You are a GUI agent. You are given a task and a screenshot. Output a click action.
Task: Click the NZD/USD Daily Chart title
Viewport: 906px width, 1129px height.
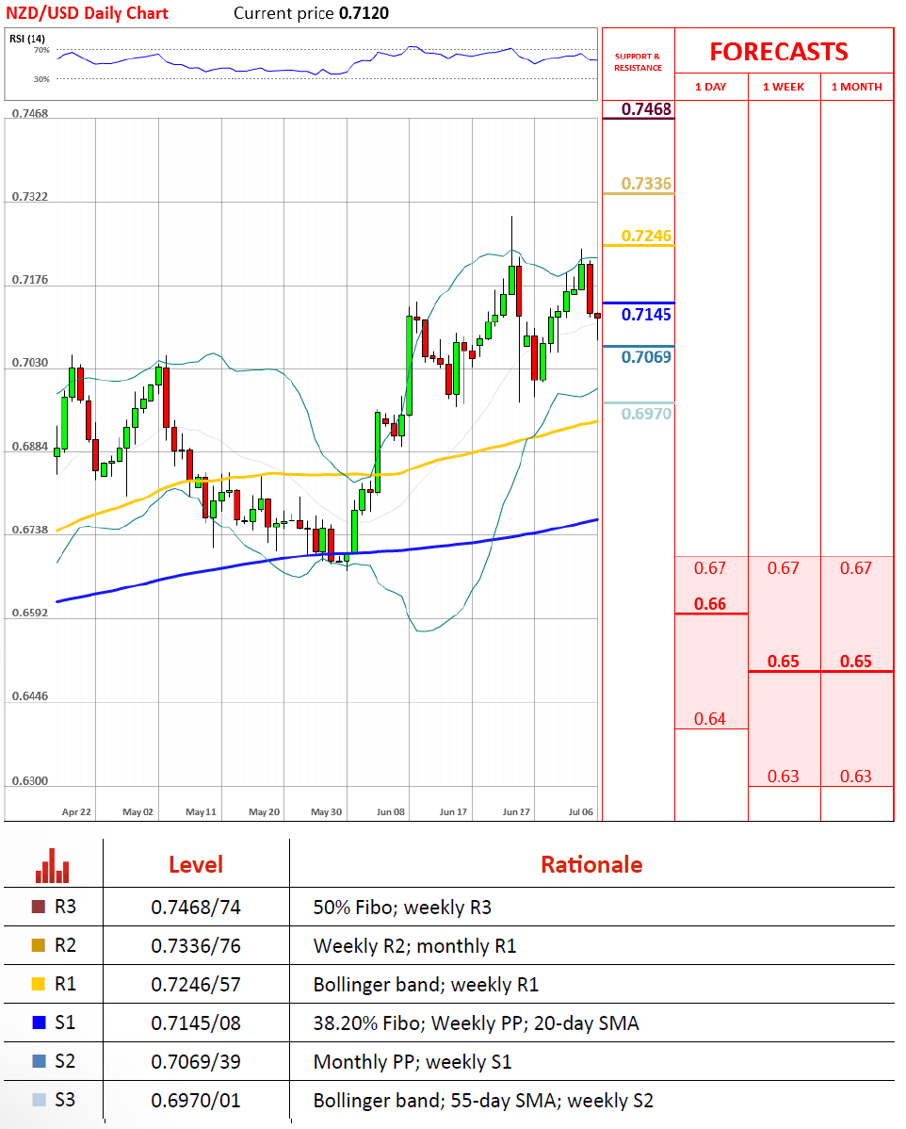(88, 13)
